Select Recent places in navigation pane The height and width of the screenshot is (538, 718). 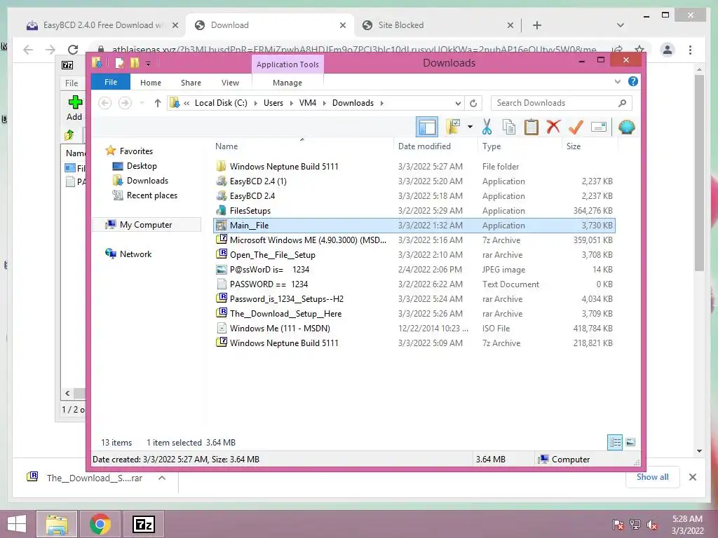[x=151, y=195]
